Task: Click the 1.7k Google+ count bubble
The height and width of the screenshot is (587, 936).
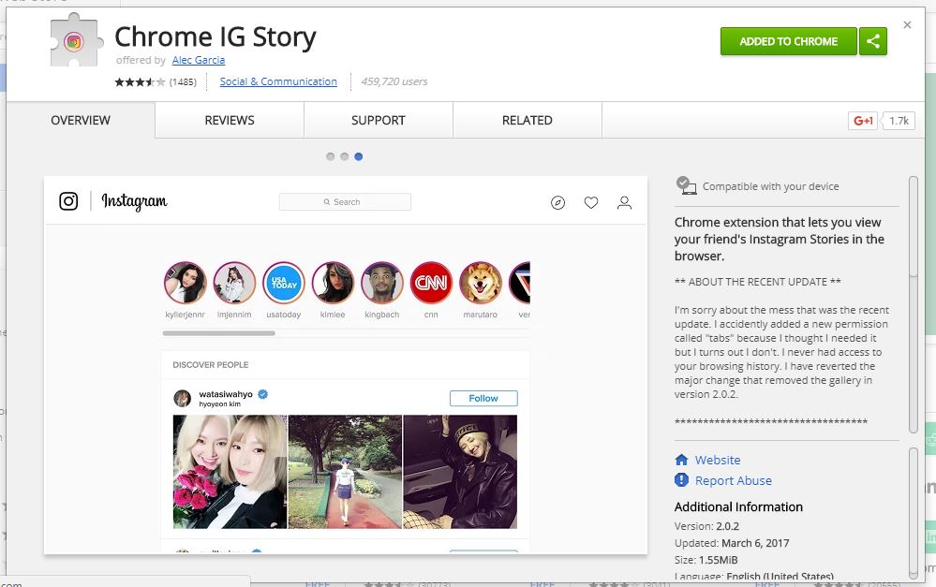Action: click(x=899, y=121)
